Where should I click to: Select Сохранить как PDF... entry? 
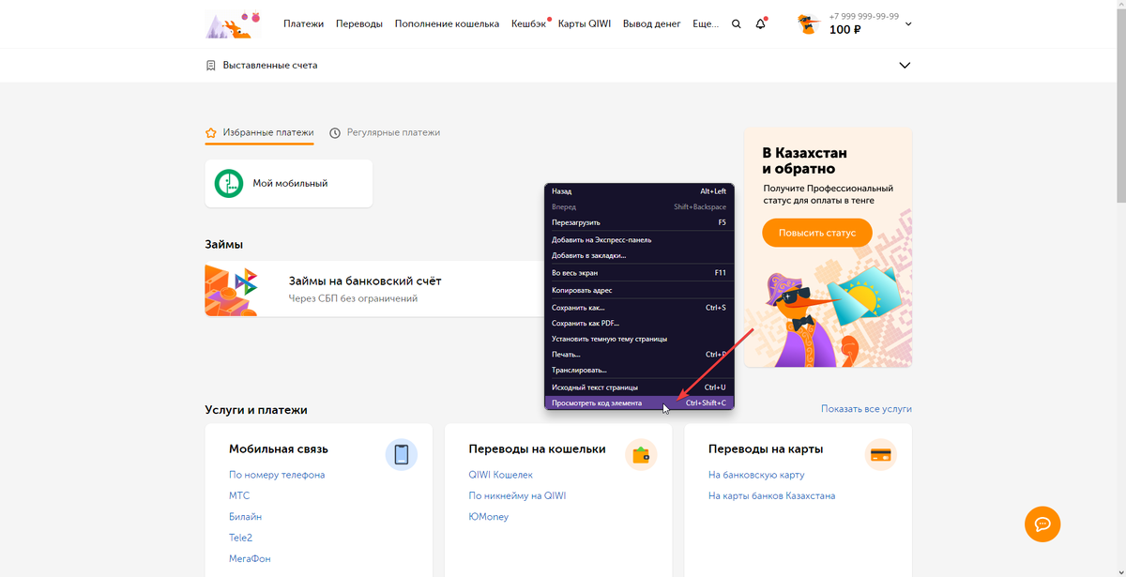639,323
